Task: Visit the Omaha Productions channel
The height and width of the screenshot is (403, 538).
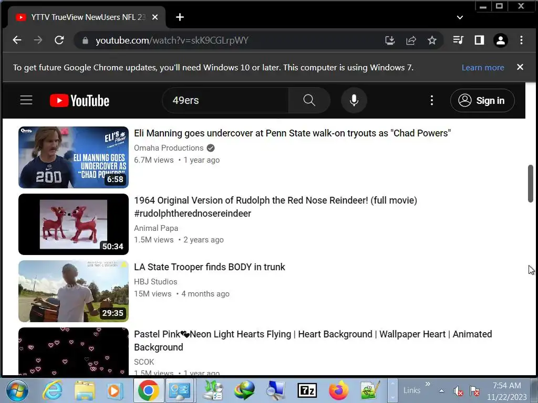Action: (169, 148)
